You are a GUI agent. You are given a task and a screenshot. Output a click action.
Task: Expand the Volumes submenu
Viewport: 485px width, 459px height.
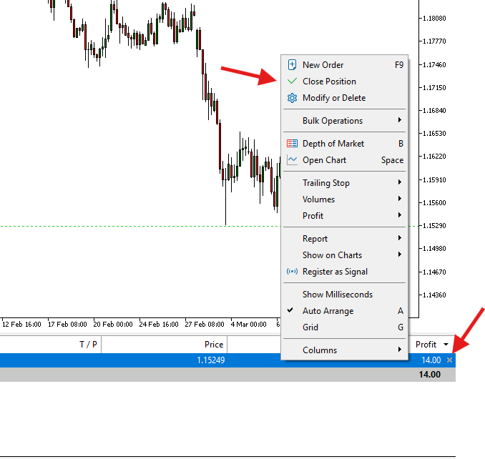pyautogui.click(x=345, y=199)
